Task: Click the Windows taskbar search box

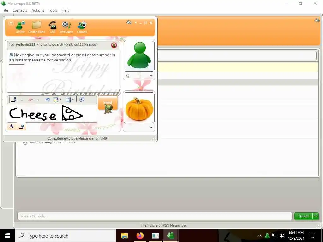Action: [x=66, y=236]
